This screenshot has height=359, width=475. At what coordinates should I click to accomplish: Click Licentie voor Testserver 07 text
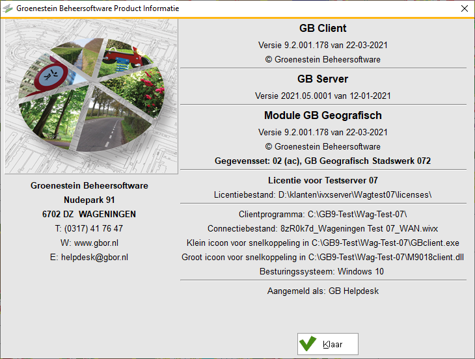click(x=323, y=180)
